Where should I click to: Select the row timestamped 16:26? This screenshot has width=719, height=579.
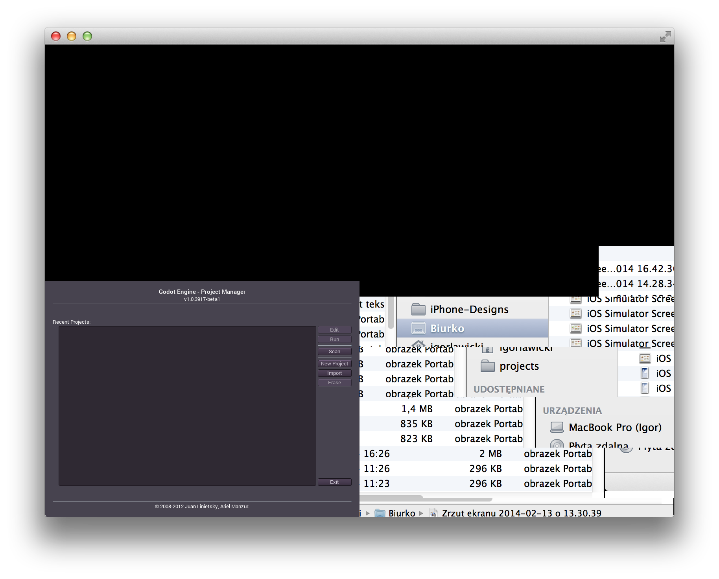pos(476,454)
